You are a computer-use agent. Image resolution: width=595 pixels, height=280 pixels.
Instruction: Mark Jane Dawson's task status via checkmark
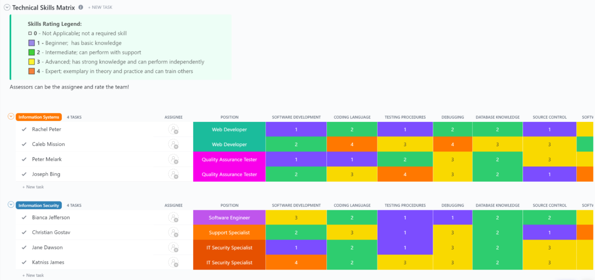(x=23, y=248)
